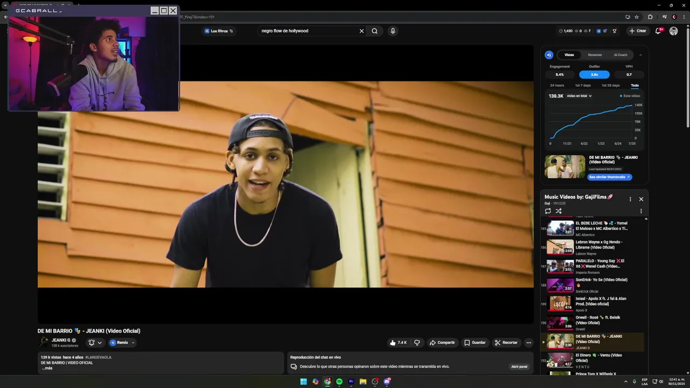Viewport: 690px width, 388px height.
Task: Open Chrome extensions puzzle icon
Action: click(x=650, y=17)
